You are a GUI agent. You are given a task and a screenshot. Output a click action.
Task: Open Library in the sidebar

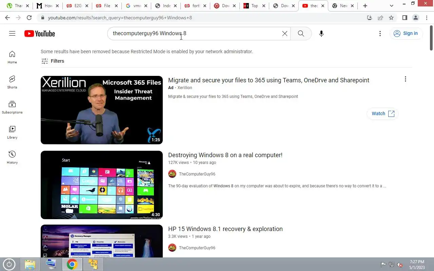(x=12, y=132)
